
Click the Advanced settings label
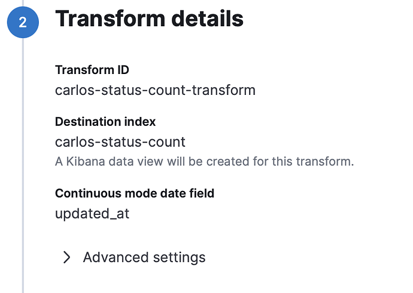click(144, 257)
